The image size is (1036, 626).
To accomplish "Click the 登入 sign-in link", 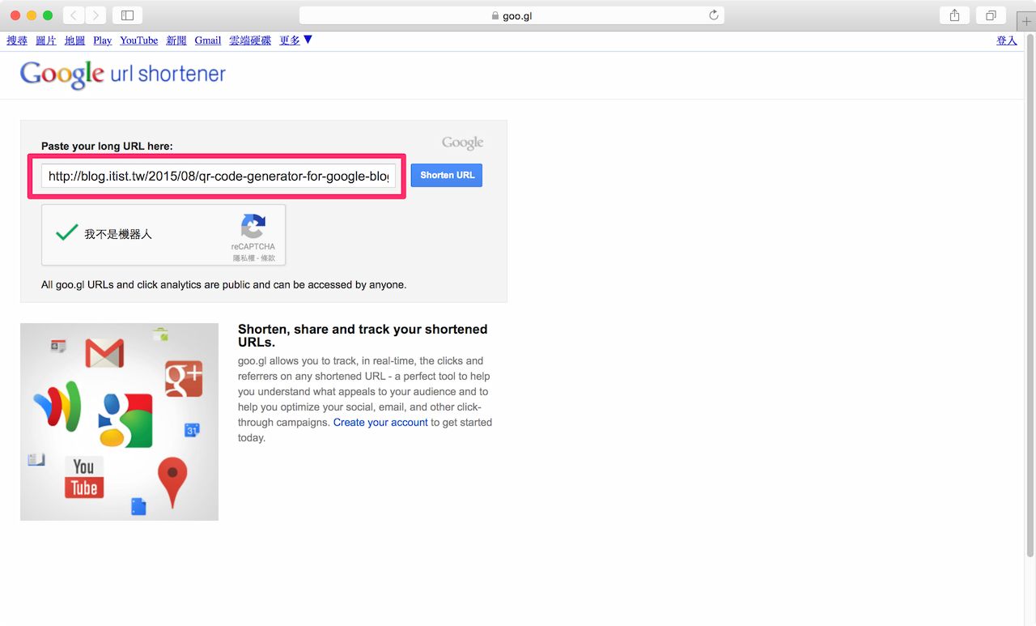I will [x=1007, y=40].
